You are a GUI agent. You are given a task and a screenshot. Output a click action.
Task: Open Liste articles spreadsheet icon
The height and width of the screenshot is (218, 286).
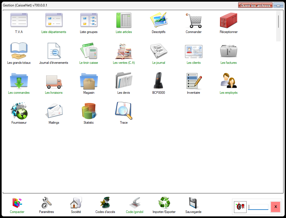(x=124, y=20)
